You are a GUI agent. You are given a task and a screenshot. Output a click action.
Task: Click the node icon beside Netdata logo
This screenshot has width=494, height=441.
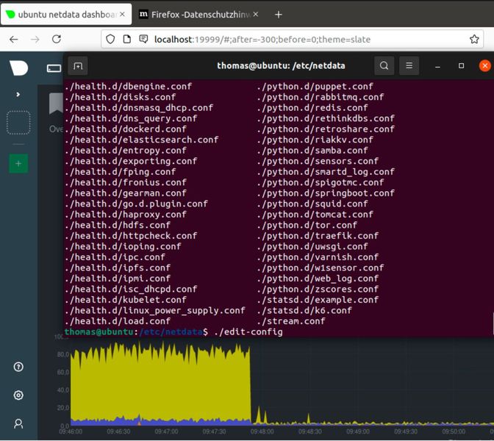click(54, 68)
